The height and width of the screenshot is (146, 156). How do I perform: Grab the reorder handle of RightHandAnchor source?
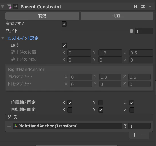click(x=9, y=126)
